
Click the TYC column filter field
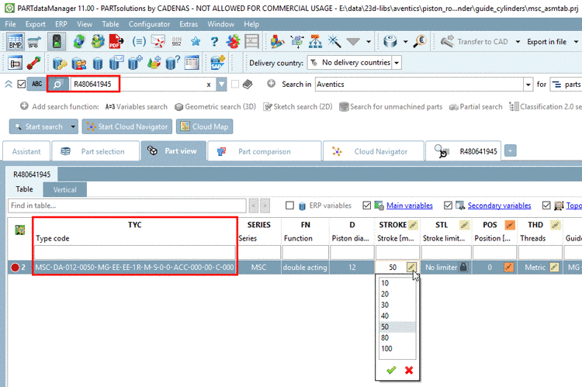coord(135,253)
